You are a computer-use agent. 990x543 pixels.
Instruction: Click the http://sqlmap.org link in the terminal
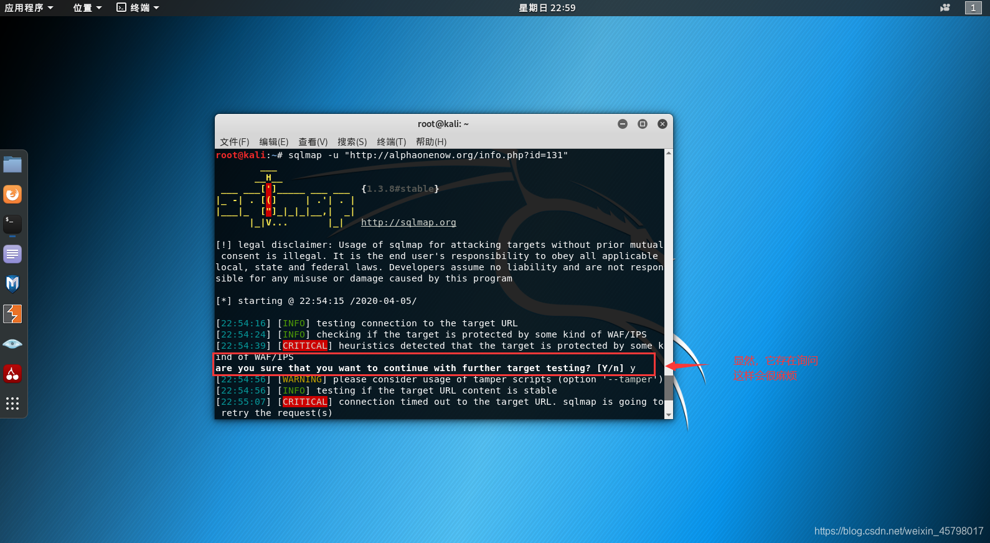click(x=408, y=222)
